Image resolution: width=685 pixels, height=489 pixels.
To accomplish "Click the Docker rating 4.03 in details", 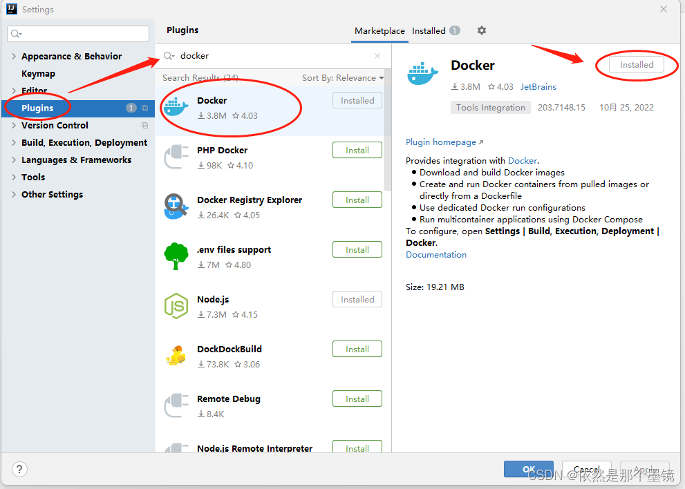I will coord(500,87).
